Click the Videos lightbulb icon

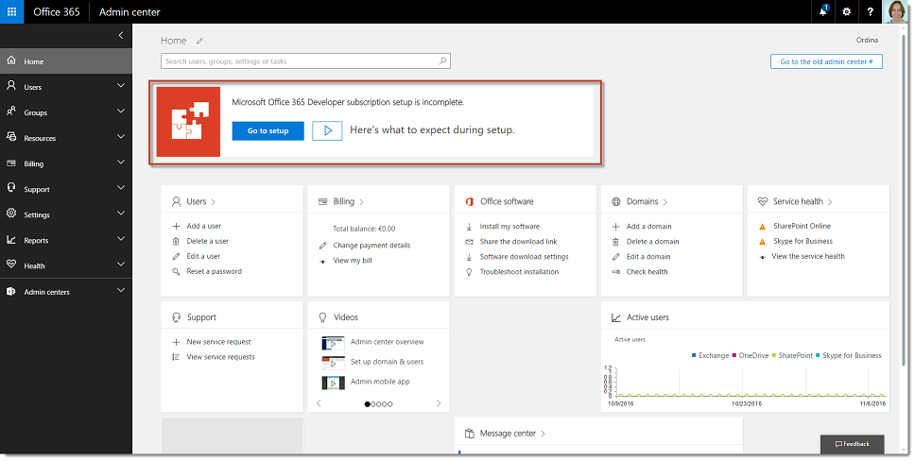[x=322, y=317]
